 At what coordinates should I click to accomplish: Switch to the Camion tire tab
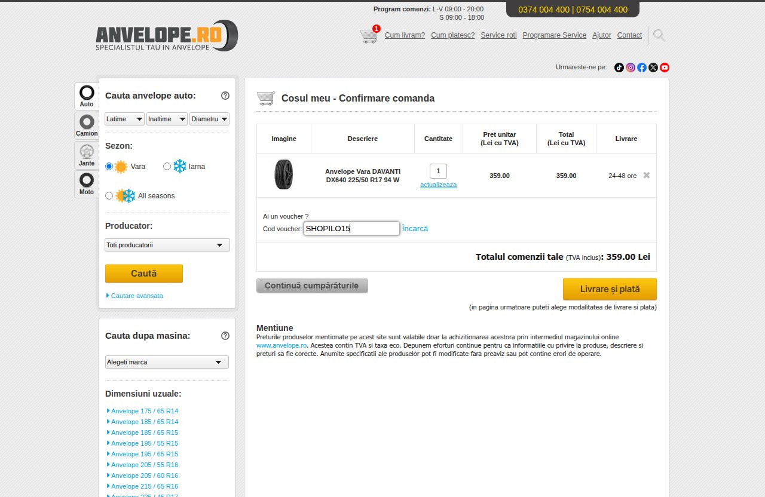coord(87,125)
